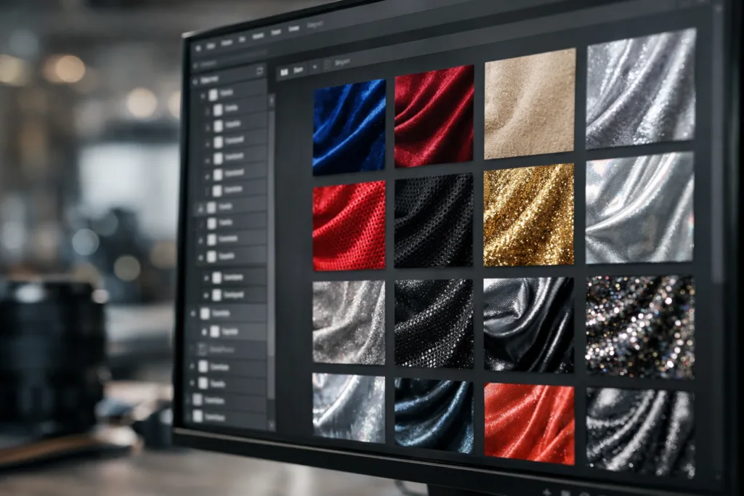Click the white folder icon of topmost tree item
Image resolution: width=744 pixels, height=496 pixels.
point(214,94)
